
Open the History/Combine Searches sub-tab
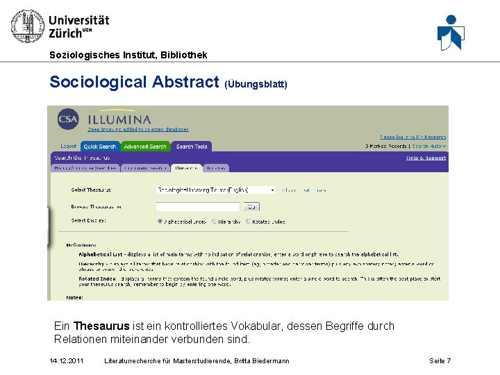(85, 168)
